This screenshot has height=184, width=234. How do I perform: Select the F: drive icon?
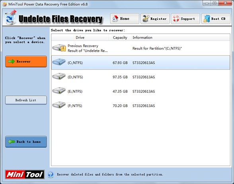pos(59,105)
